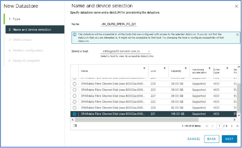Open Name and device selection step

click(x=35, y=30)
